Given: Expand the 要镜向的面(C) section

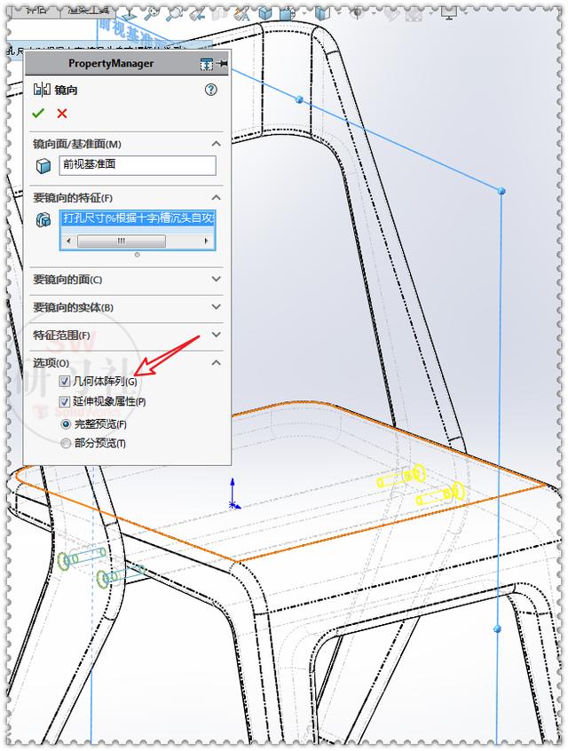Looking at the screenshot, I should coord(217,279).
